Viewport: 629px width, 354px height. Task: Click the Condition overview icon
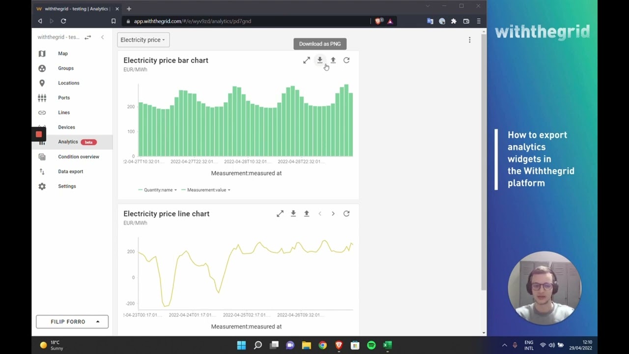point(42,157)
